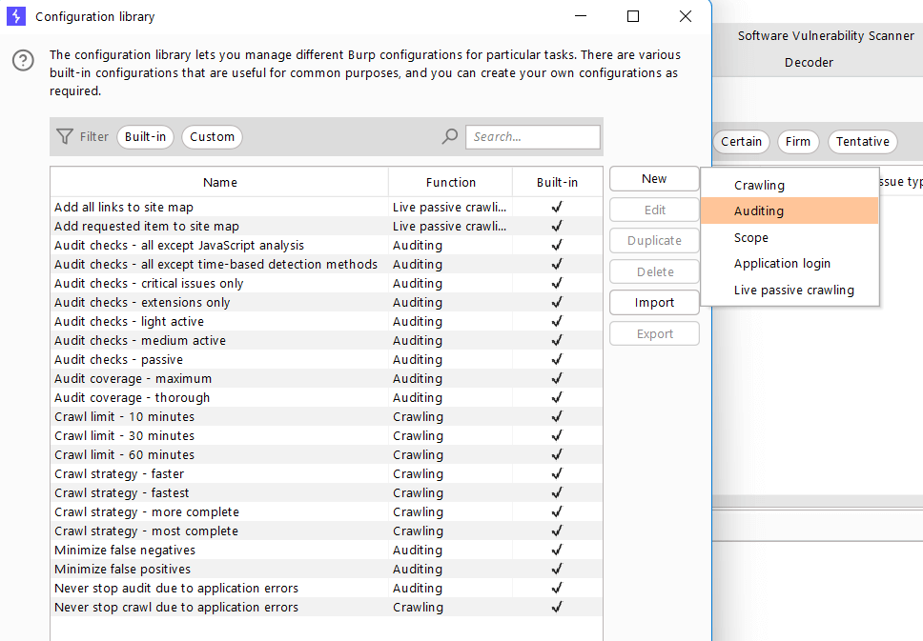
Task: Select 'Minimize false positives' row
Action: 327,570
